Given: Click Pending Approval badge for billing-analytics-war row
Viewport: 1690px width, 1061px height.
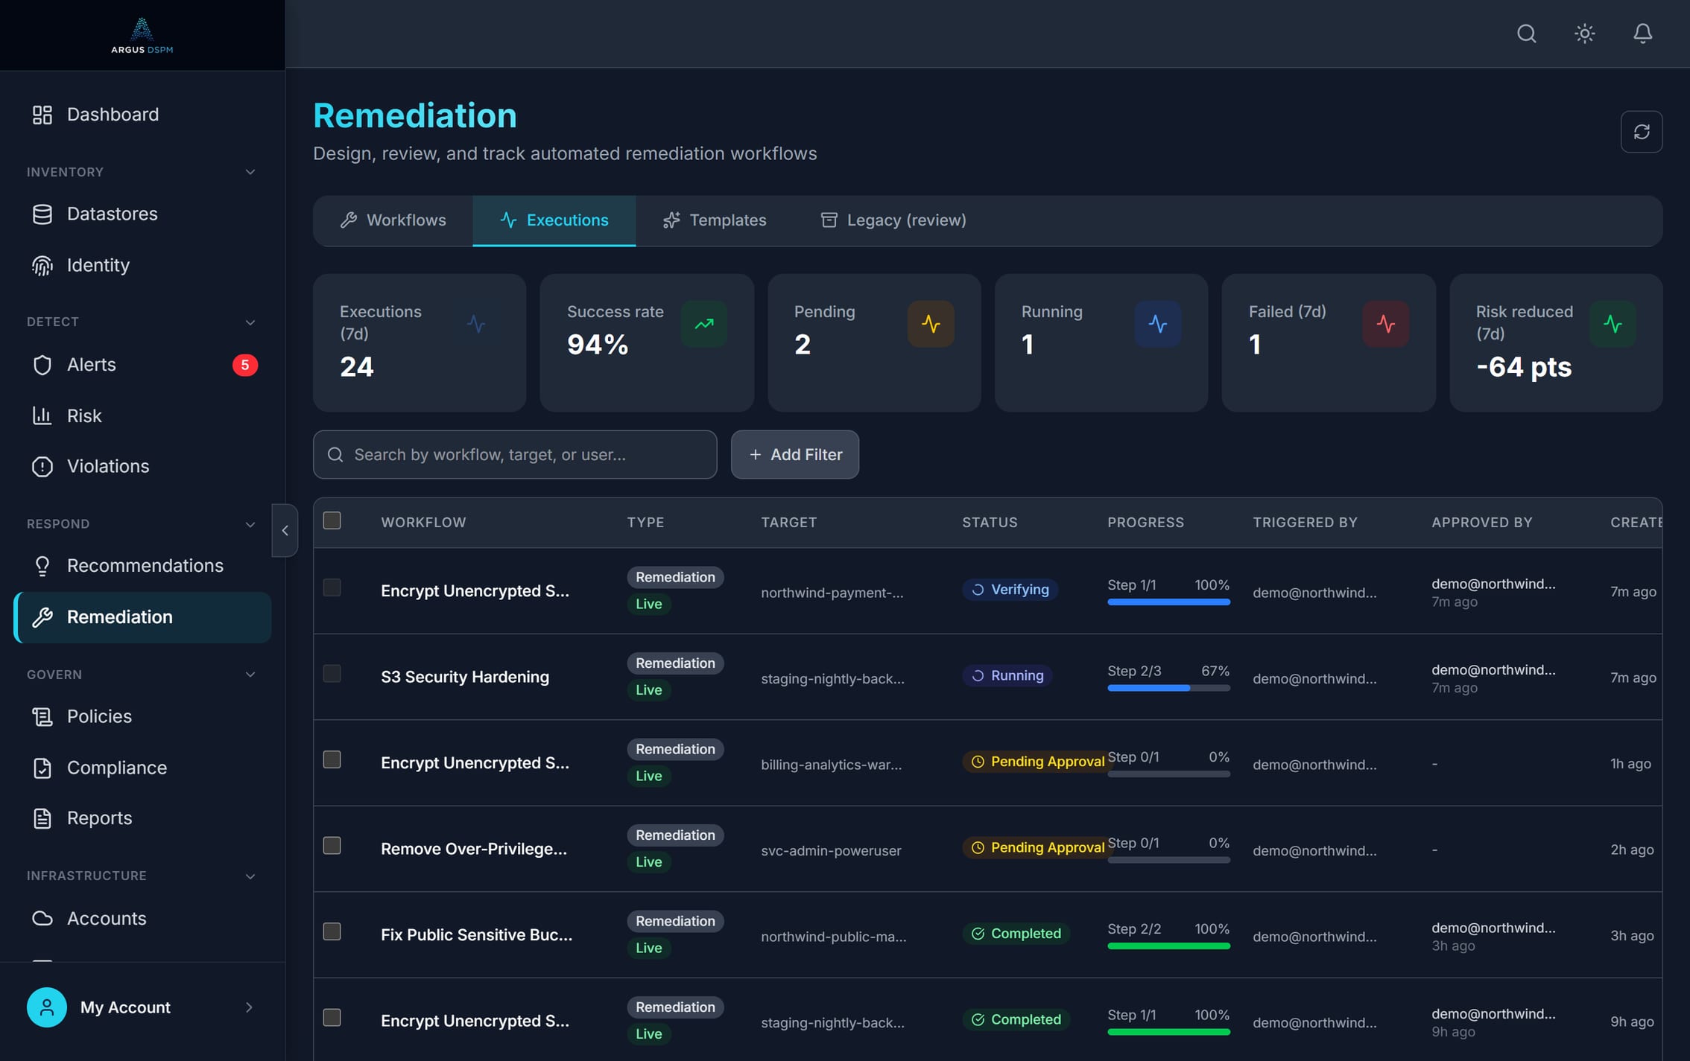Looking at the screenshot, I should [1037, 762].
